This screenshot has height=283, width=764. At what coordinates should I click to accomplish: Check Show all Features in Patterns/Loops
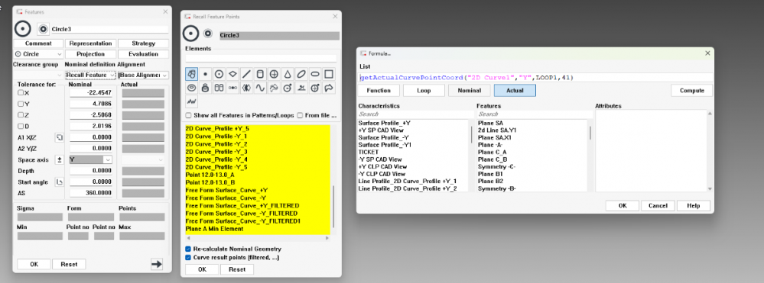point(189,116)
